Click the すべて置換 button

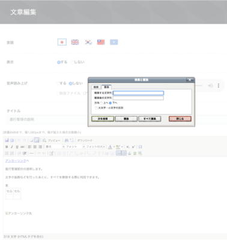point(150,119)
